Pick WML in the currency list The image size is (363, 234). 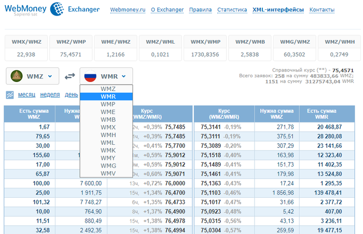tap(106, 143)
